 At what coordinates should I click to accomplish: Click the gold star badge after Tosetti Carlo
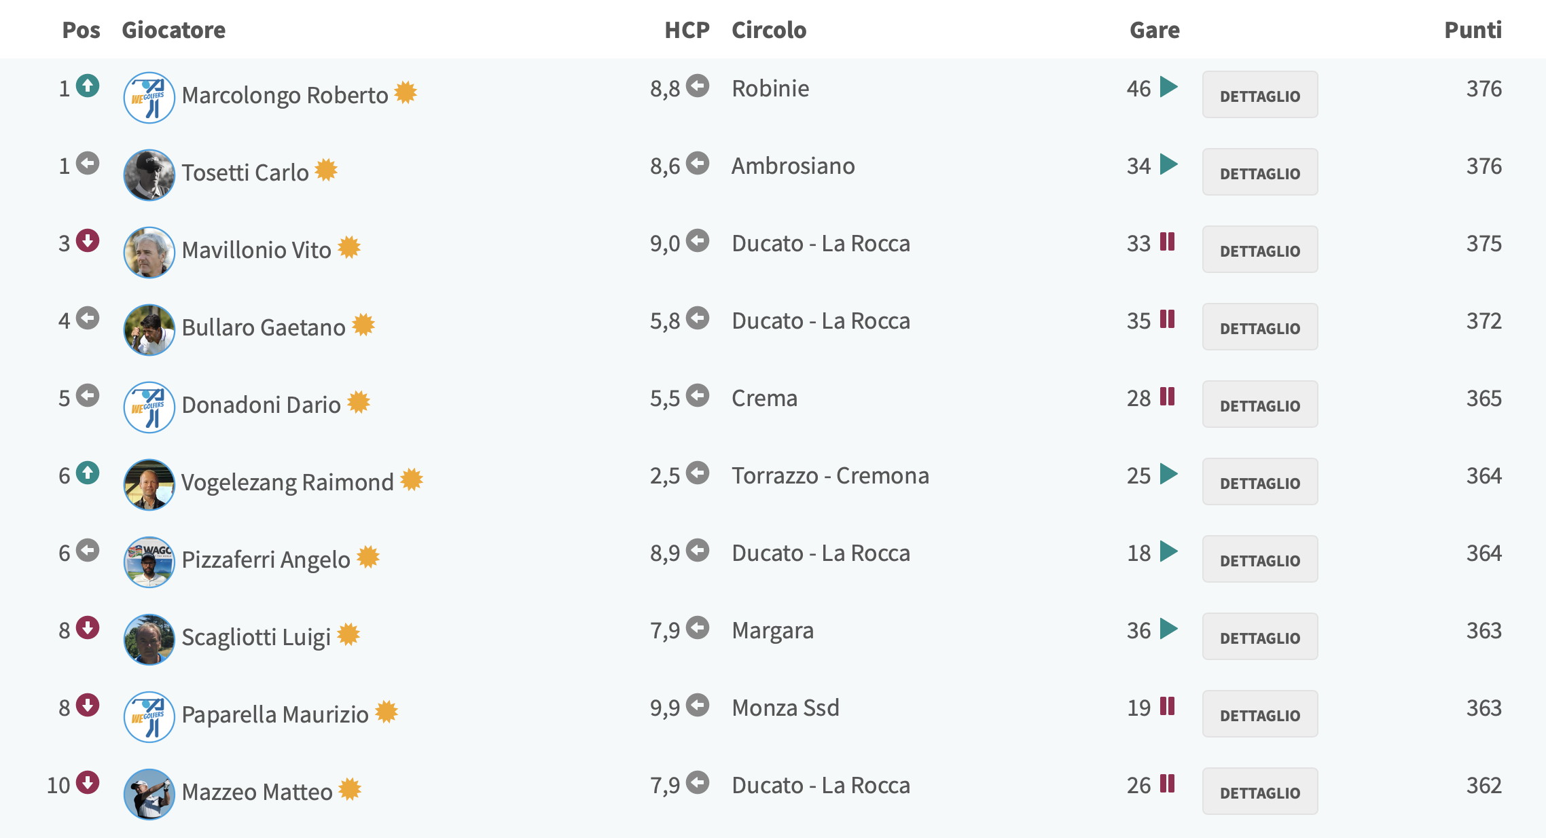(326, 170)
